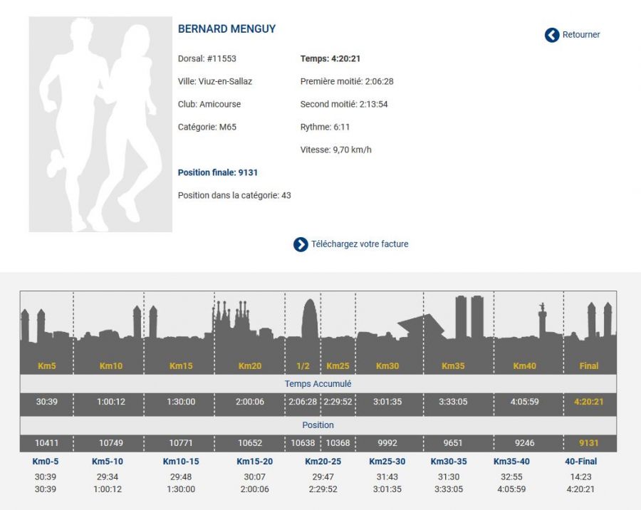Click the Km30-35 split label
Image resolution: width=641 pixels, height=510 pixels.
449,462
